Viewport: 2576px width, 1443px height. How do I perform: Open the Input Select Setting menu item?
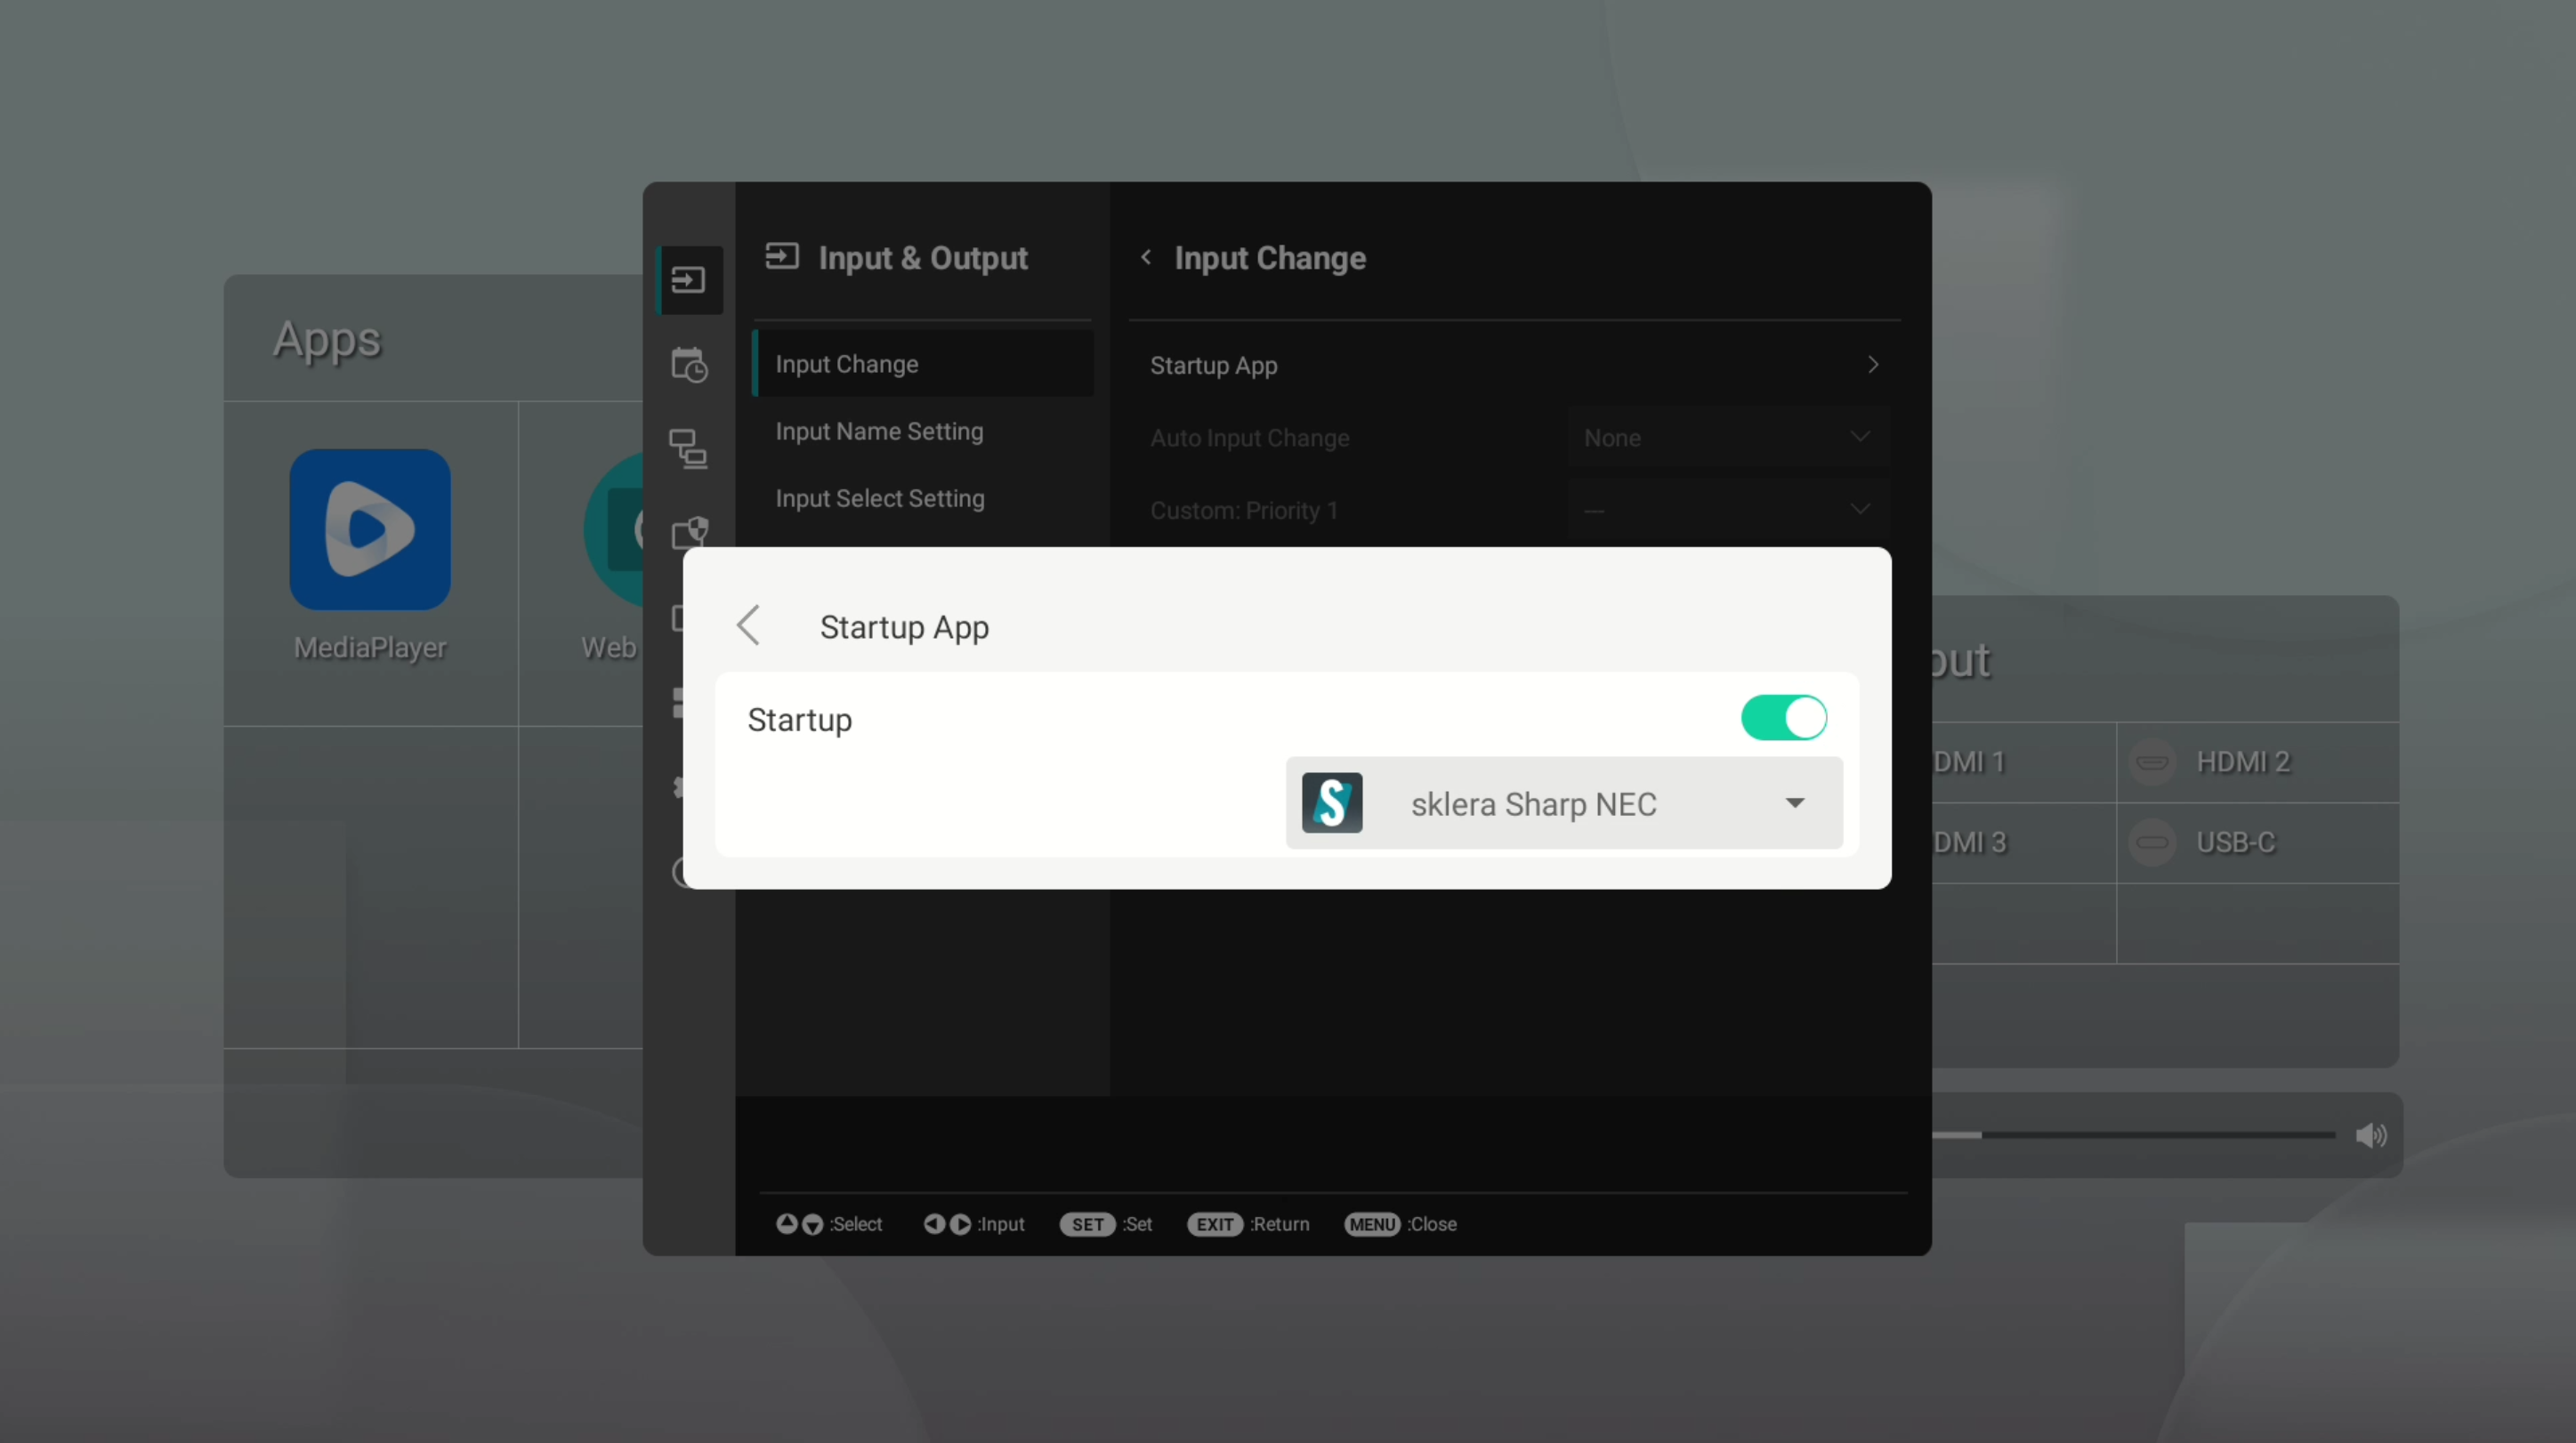click(880, 498)
